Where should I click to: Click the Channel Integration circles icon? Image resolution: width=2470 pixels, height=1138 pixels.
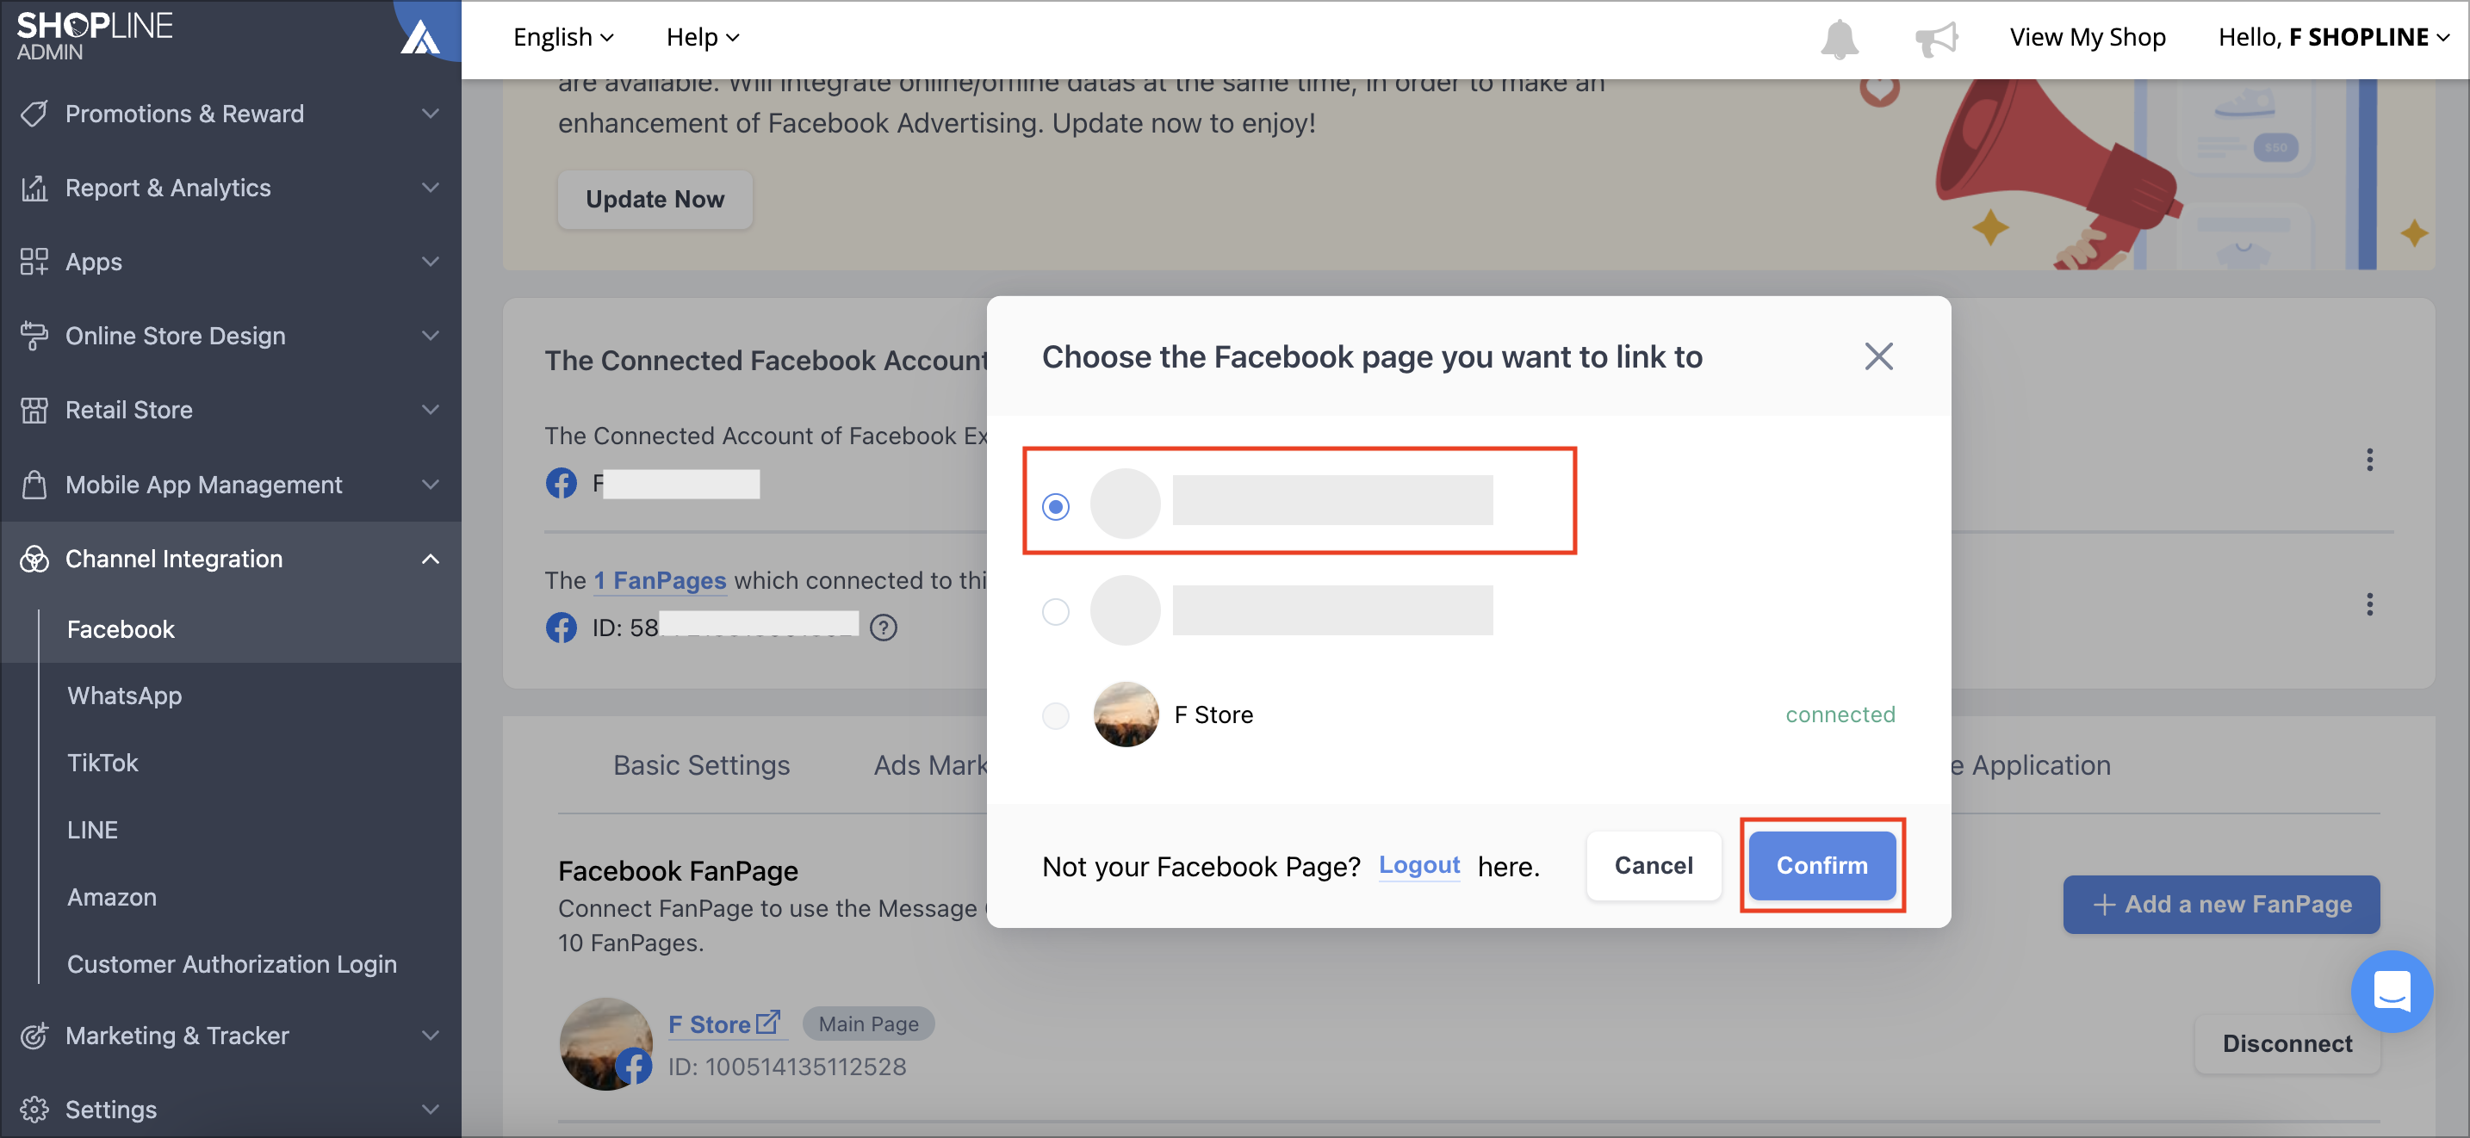tap(34, 559)
